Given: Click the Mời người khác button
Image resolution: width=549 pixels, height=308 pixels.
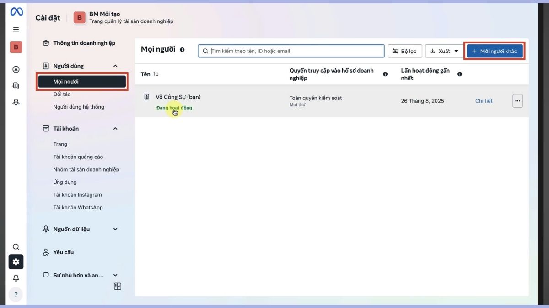Looking at the screenshot, I should (x=495, y=51).
